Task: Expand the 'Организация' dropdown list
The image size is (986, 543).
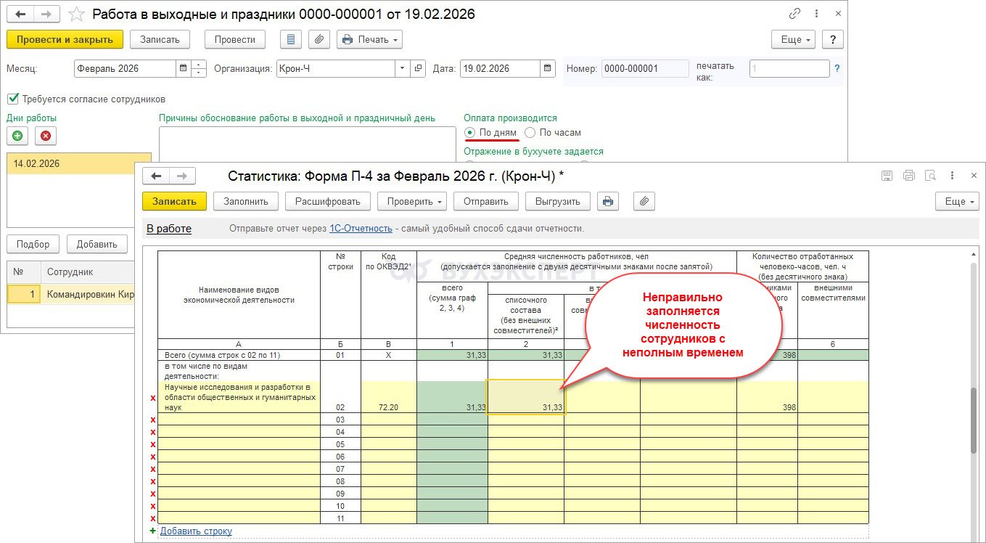Action: click(x=402, y=69)
